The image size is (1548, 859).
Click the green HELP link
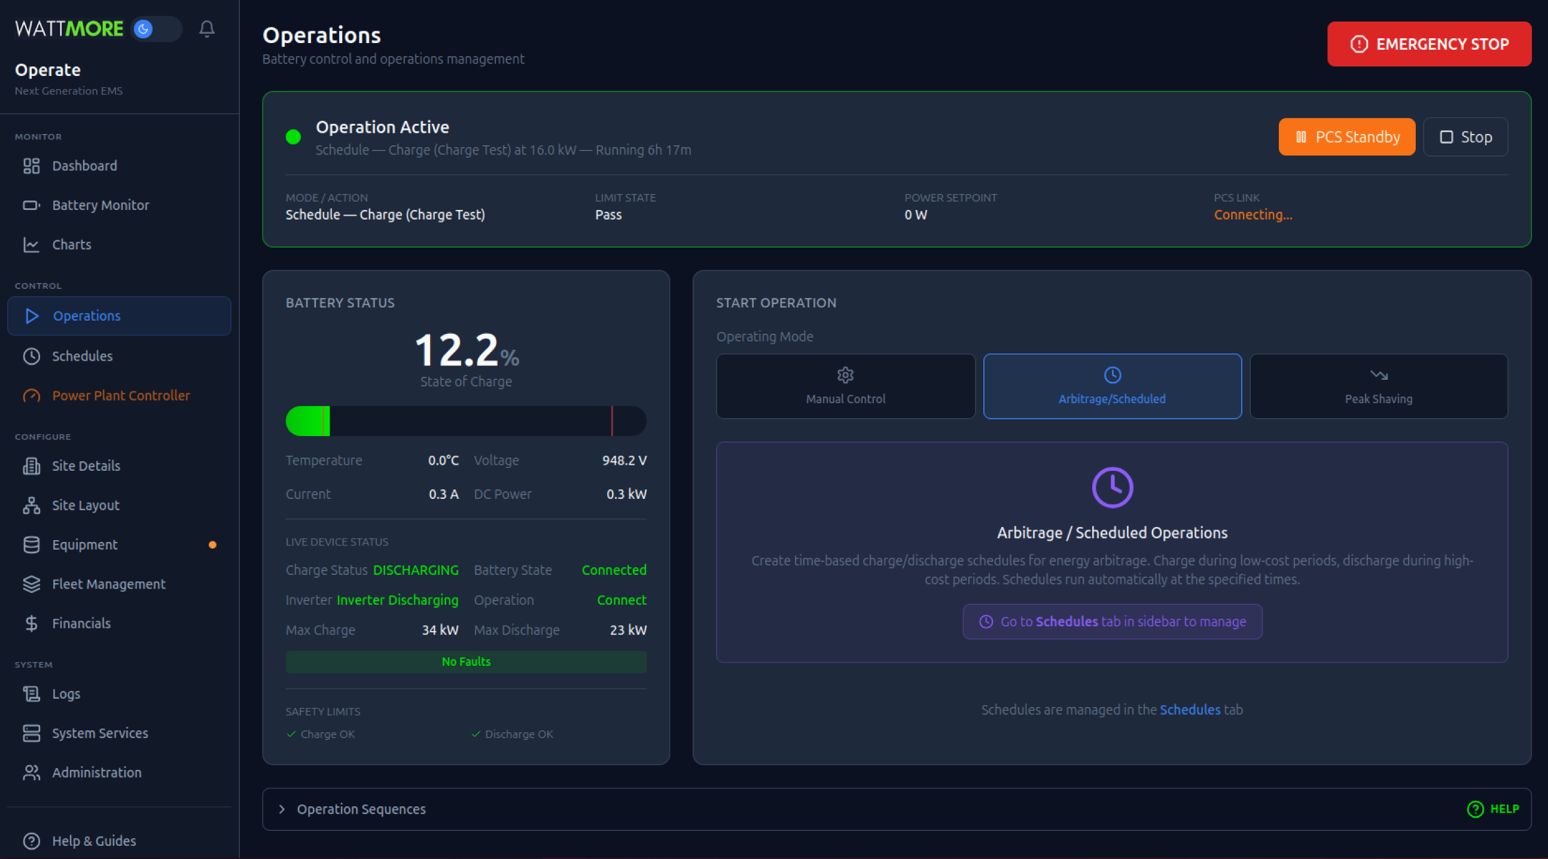click(1493, 809)
